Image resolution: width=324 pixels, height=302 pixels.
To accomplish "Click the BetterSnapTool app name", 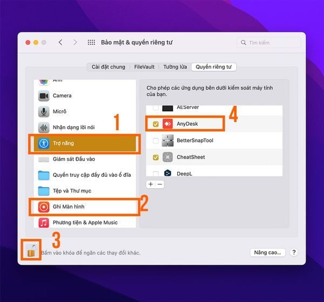I will (x=195, y=141).
